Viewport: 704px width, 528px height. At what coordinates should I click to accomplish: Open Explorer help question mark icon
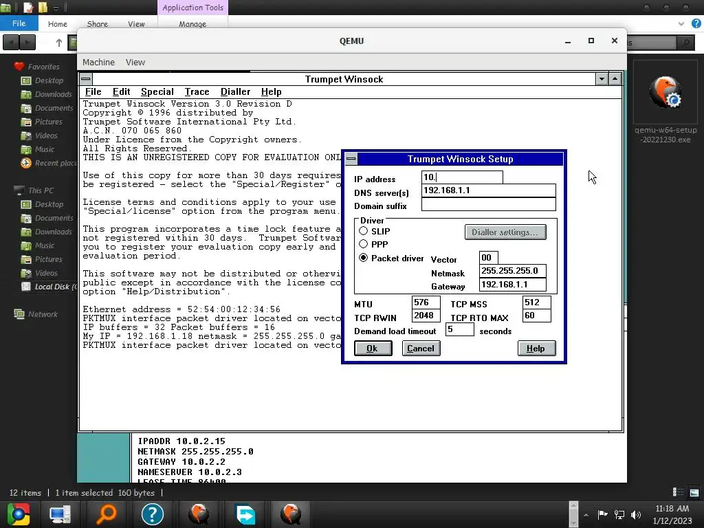[x=696, y=23]
